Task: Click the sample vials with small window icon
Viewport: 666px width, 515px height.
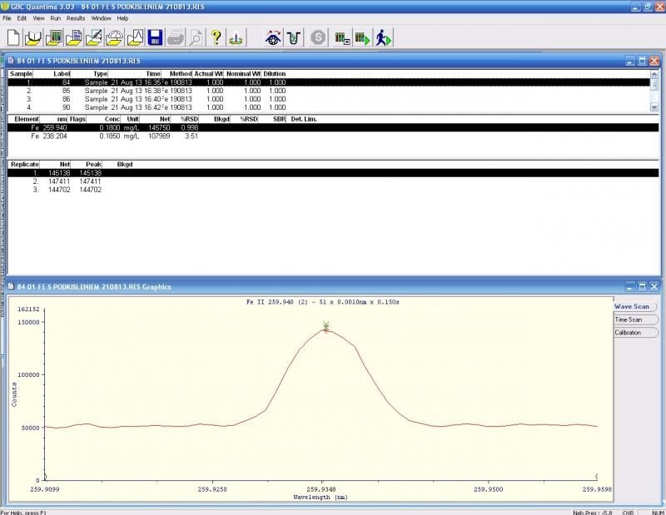Action: pos(342,37)
